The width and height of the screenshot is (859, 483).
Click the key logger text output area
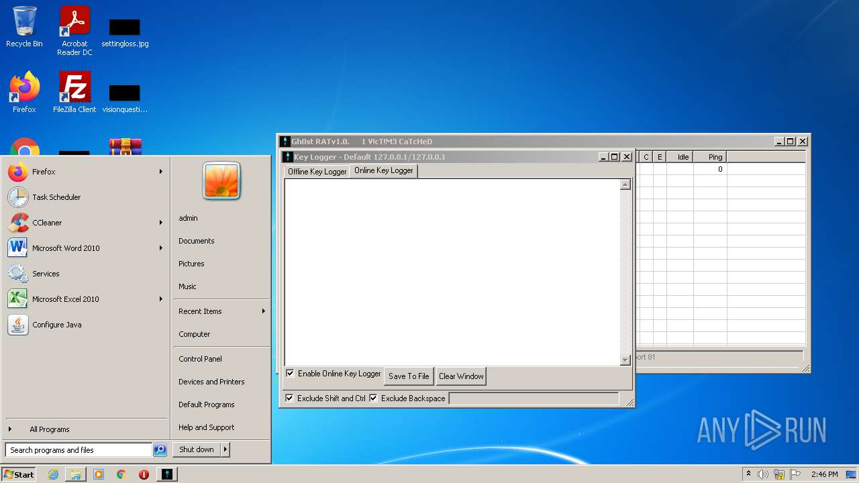click(x=452, y=272)
